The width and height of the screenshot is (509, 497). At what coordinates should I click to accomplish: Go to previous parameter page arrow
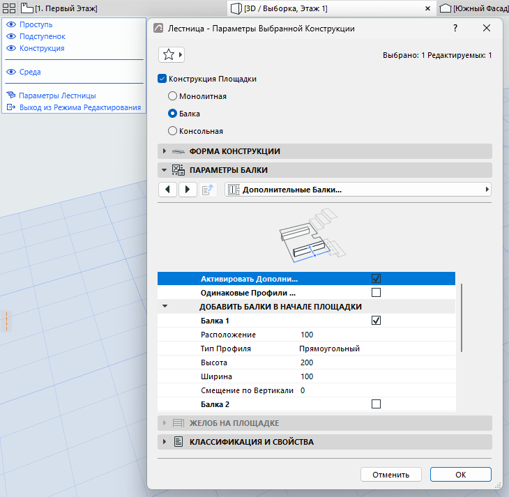pos(167,190)
